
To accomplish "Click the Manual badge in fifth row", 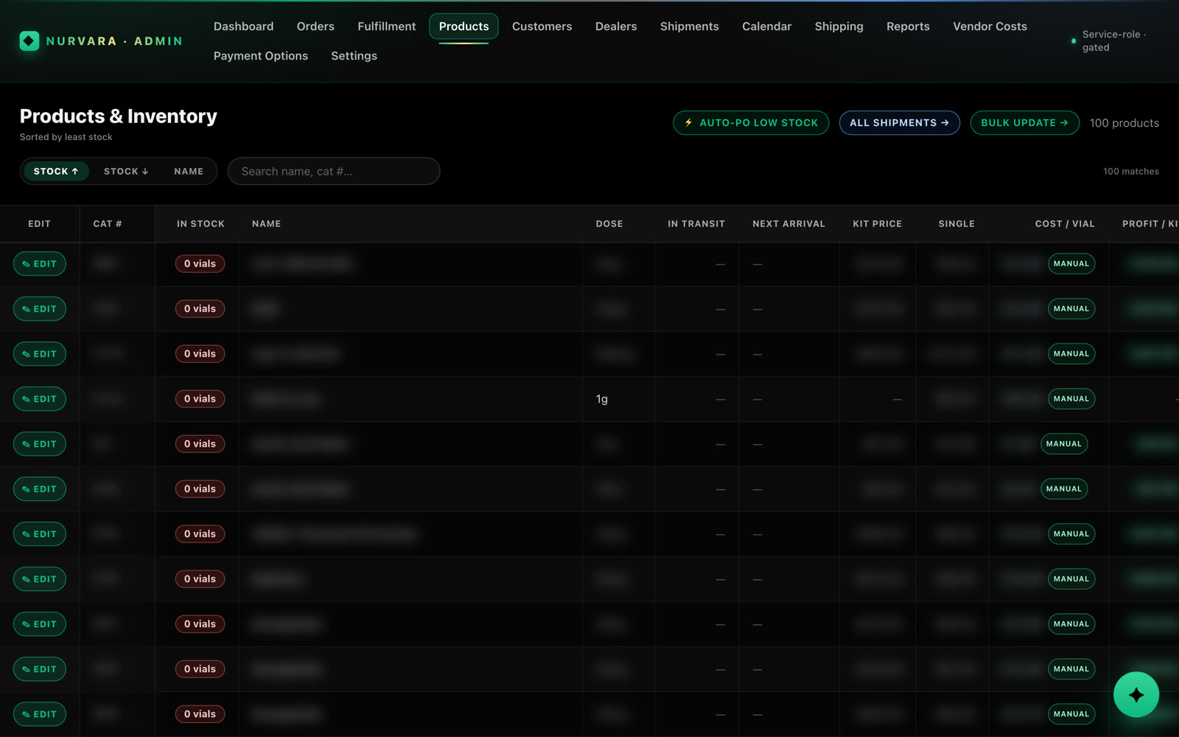I will pos(1064,444).
